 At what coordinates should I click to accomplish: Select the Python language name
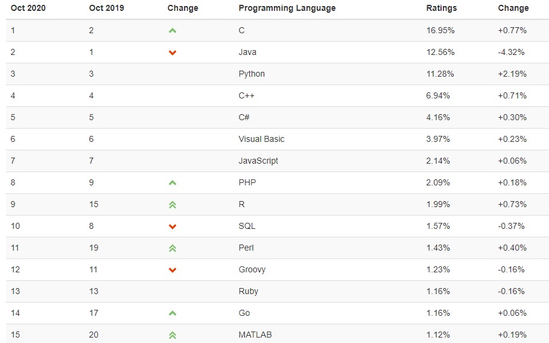(252, 74)
